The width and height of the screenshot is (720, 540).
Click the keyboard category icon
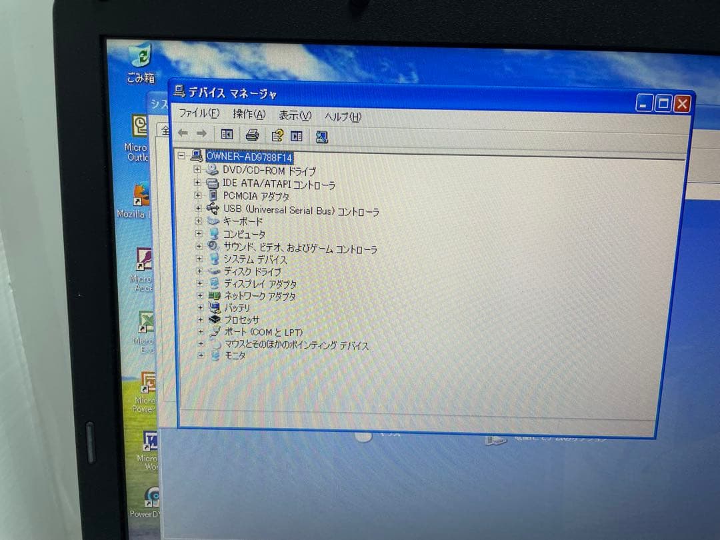(x=213, y=221)
